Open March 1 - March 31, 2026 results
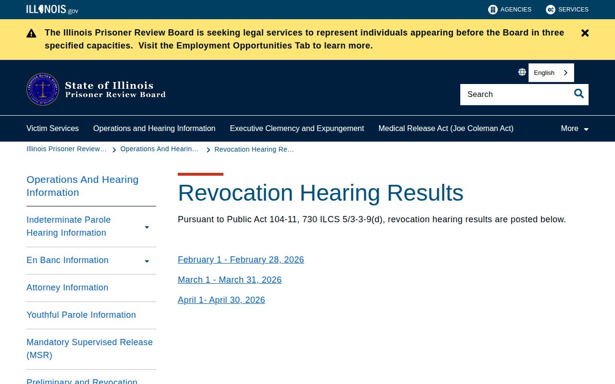Screen dimensions: 615x384 pyautogui.click(x=230, y=280)
